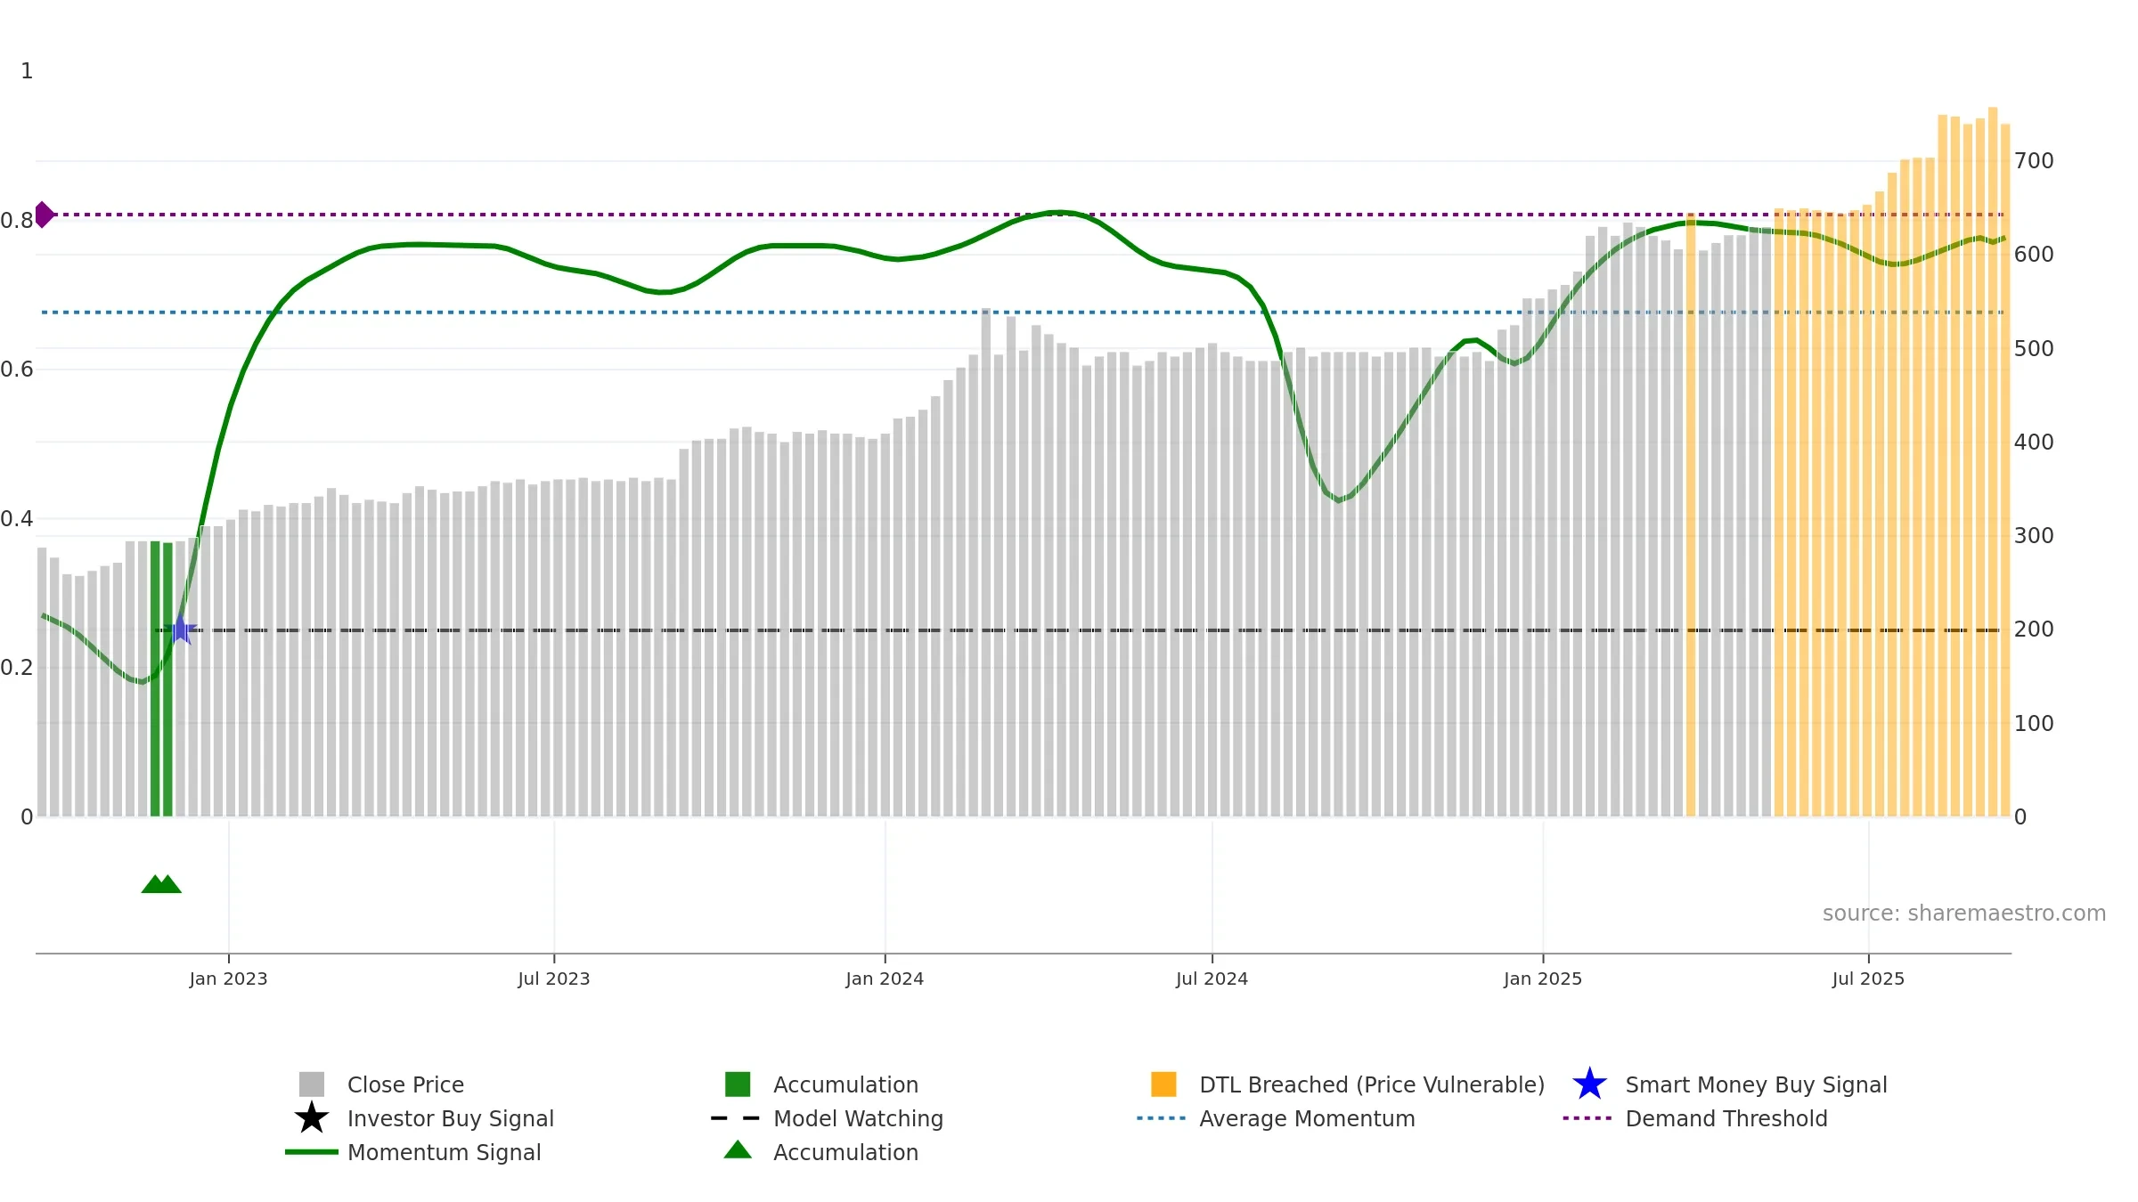Click the 600 right axis value
This screenshot has height=1202, width=2138.
[x=2034, y=255]
